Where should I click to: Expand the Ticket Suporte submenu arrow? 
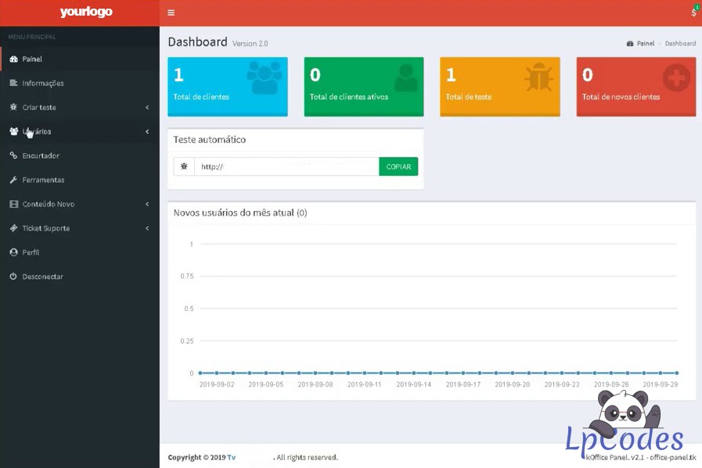pyautogui.click(x=147, y=228)
